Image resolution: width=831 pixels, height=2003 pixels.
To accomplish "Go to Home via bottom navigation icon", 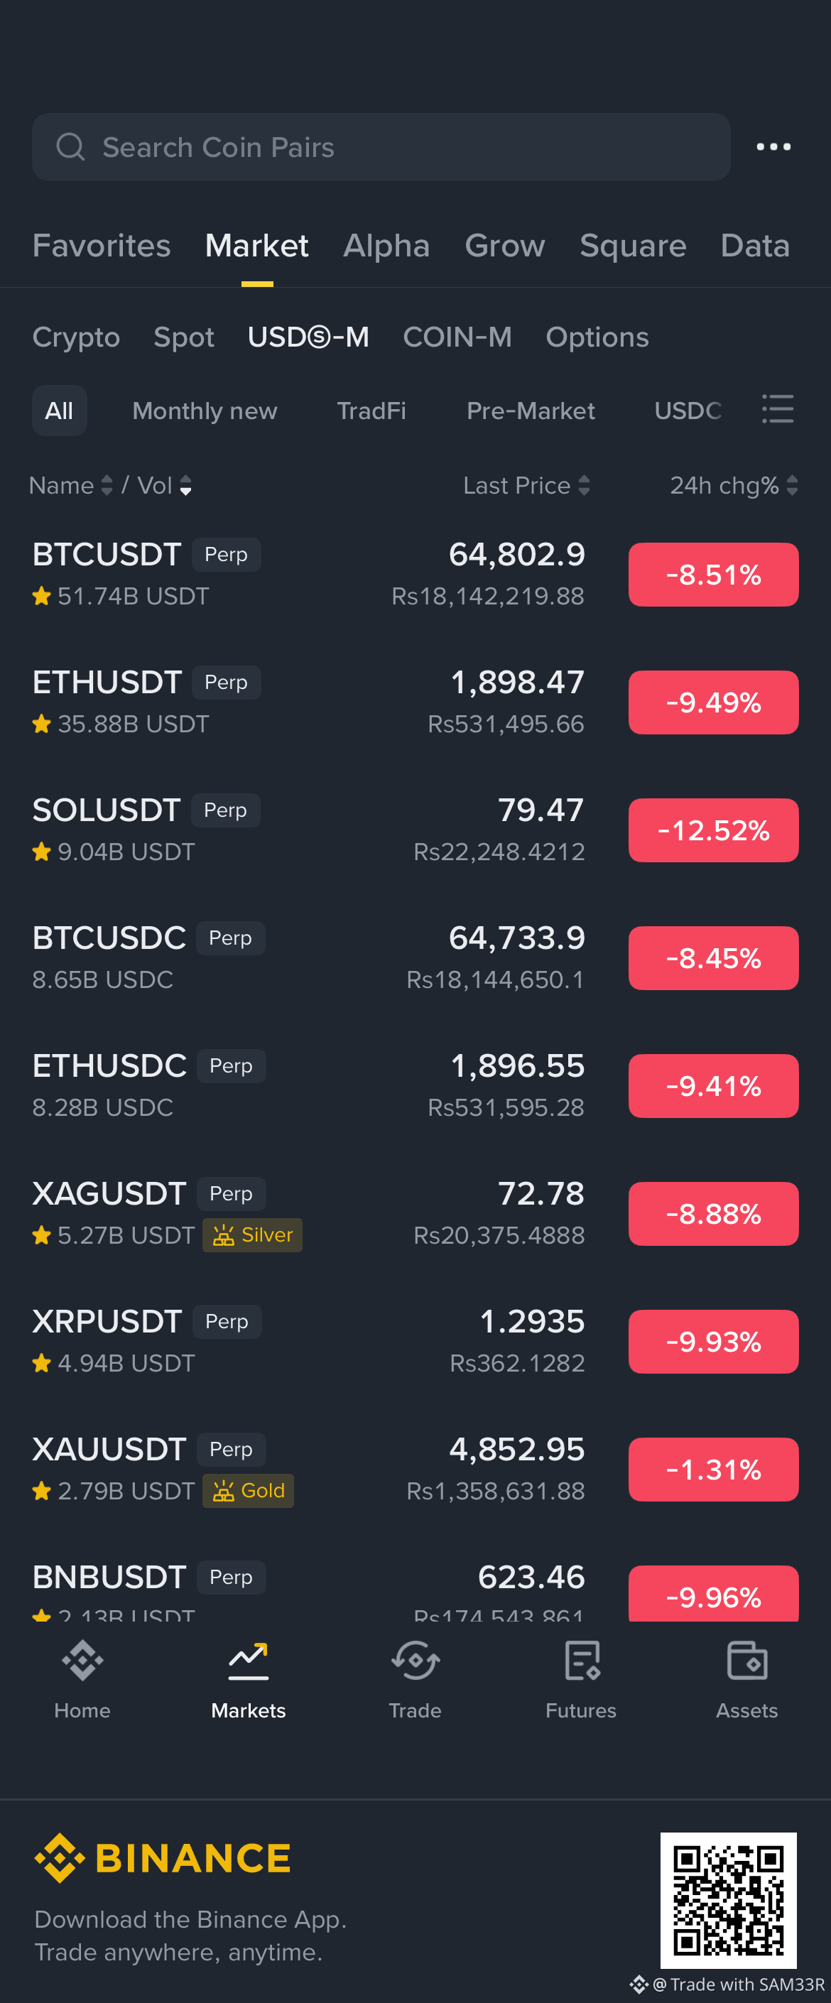I will point(82,1660).
